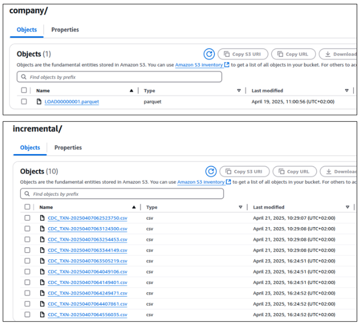Click the file icon beside CDC_TXN-20250407064049106.csv
Viewport: 361px width, 325px height.
(x=42, y=272)
